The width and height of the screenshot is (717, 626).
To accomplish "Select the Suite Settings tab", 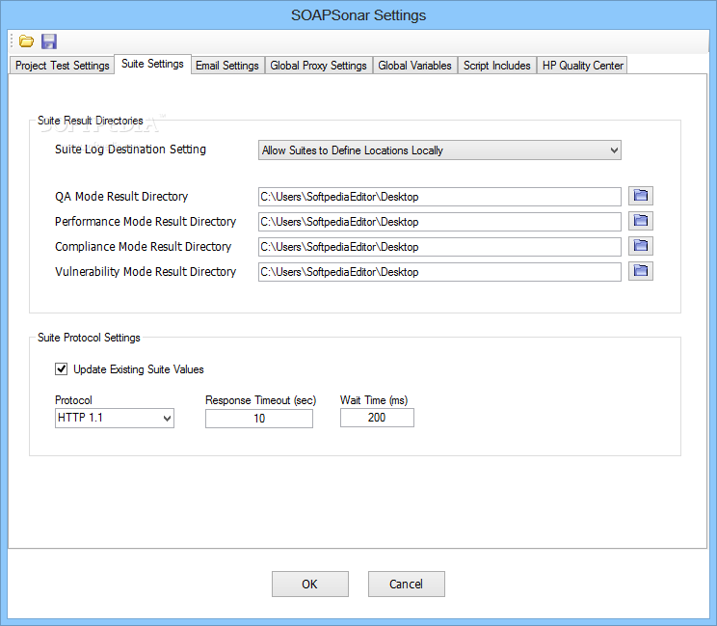I will pos(152,64).
